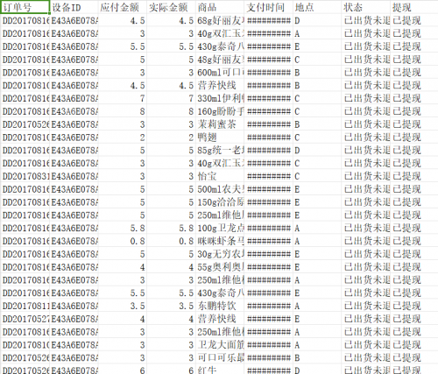438x374 pixels.
Task: Select the cell showing amount 0.8 under 应付金额
Action: pyautogui.click(x=123, y=241)
